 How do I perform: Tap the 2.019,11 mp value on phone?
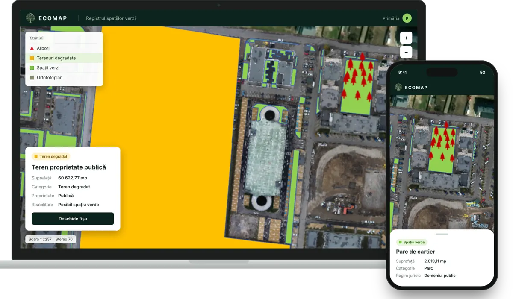tap(435, 261)
